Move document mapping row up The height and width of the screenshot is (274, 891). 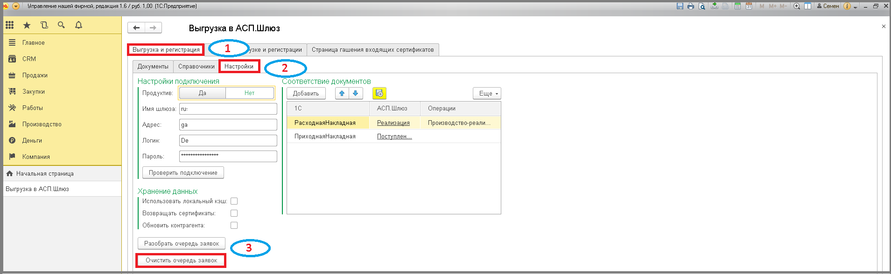(x=342, y=93)
